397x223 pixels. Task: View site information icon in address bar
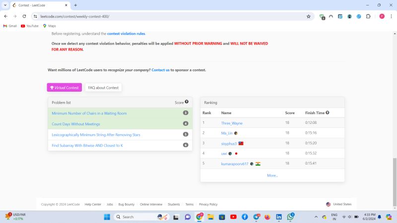pos(35,16)
